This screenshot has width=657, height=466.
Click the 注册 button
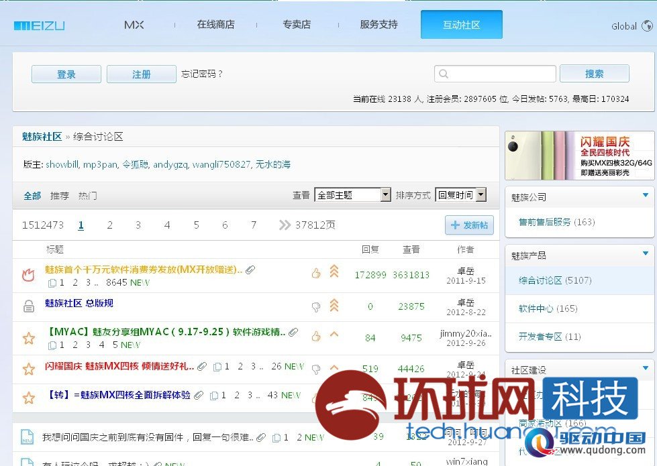pyautogui.click(x=141, y=74)
